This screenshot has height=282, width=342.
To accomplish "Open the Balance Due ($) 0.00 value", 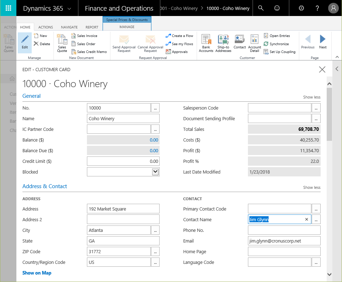I will click(154, 151).
